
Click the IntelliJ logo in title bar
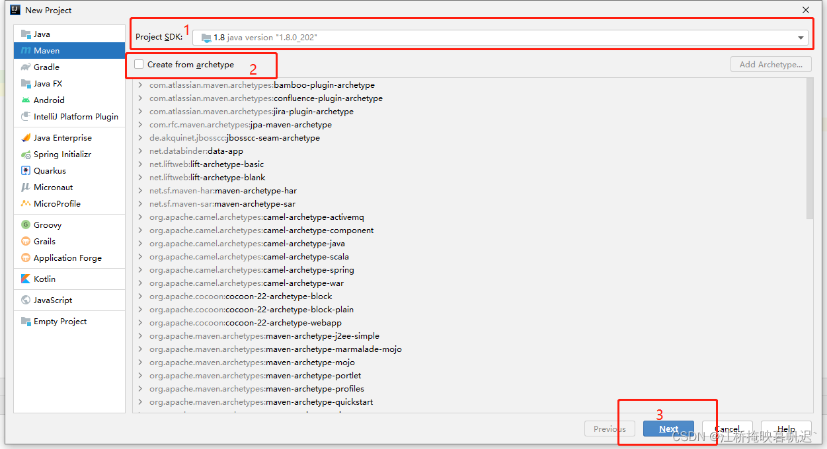pyautogui.click(x=15, y=10)
